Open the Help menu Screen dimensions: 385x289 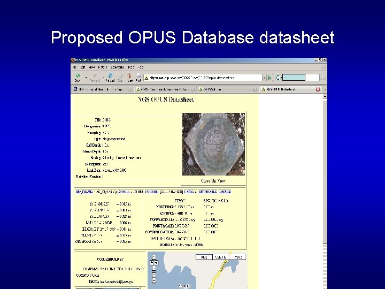(x=141, y=67)
